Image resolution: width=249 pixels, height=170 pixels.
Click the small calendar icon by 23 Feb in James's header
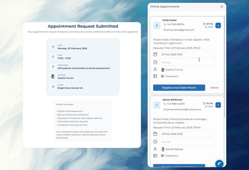pos(204,103)
